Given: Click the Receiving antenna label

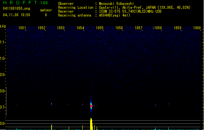Looking at the screenshot, I should 75,15.
